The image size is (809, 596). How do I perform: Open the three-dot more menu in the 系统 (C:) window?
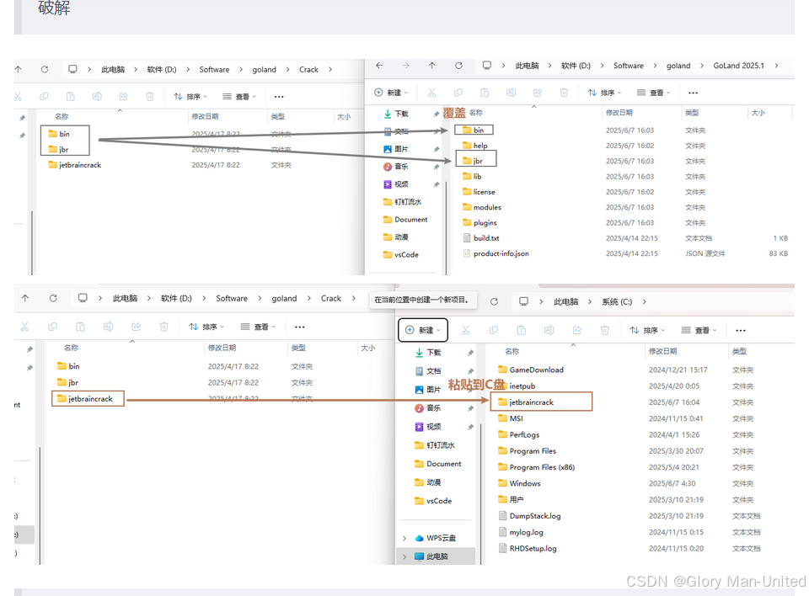741,330
